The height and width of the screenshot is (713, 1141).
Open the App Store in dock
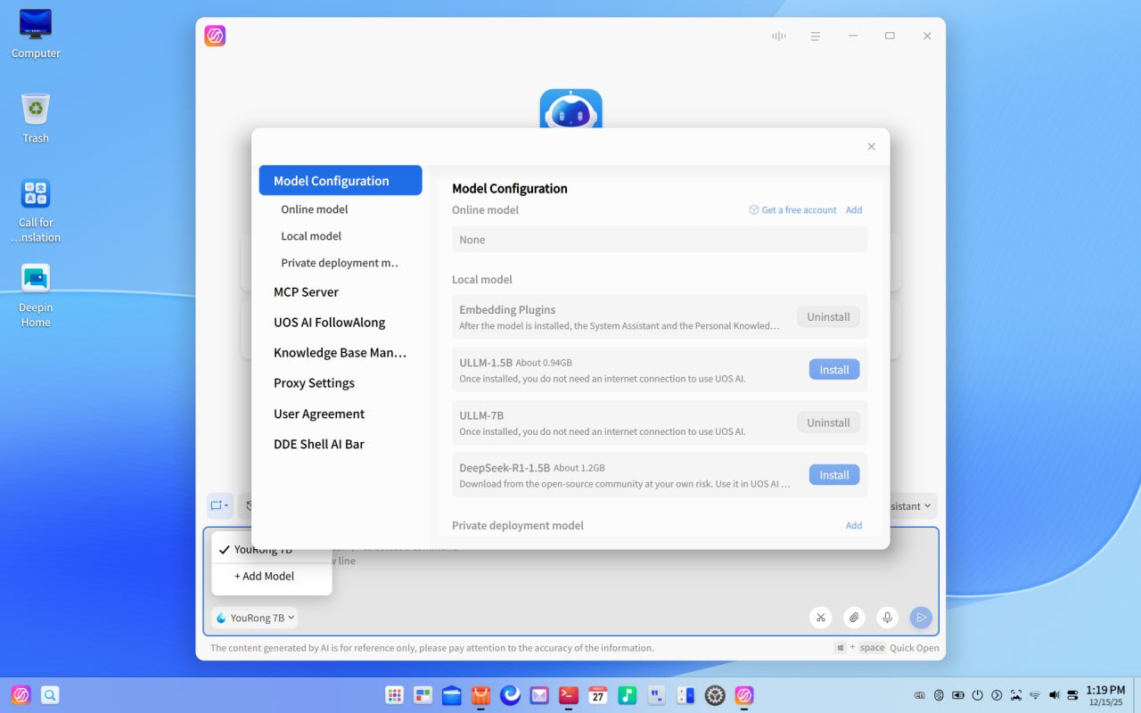click(480, 695)
